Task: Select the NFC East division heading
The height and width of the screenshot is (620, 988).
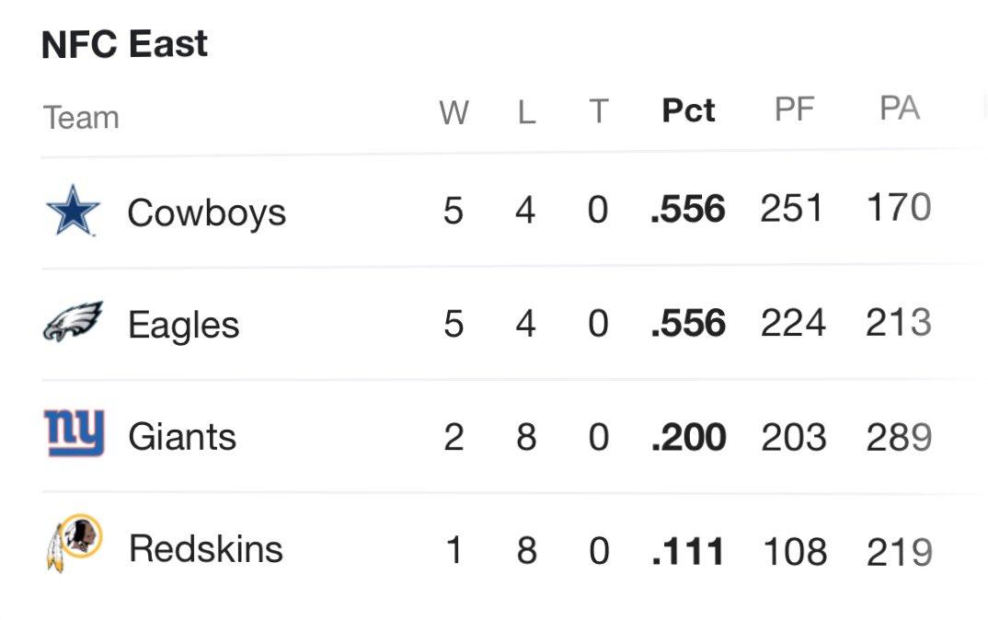Action: [x=125, y=44]
